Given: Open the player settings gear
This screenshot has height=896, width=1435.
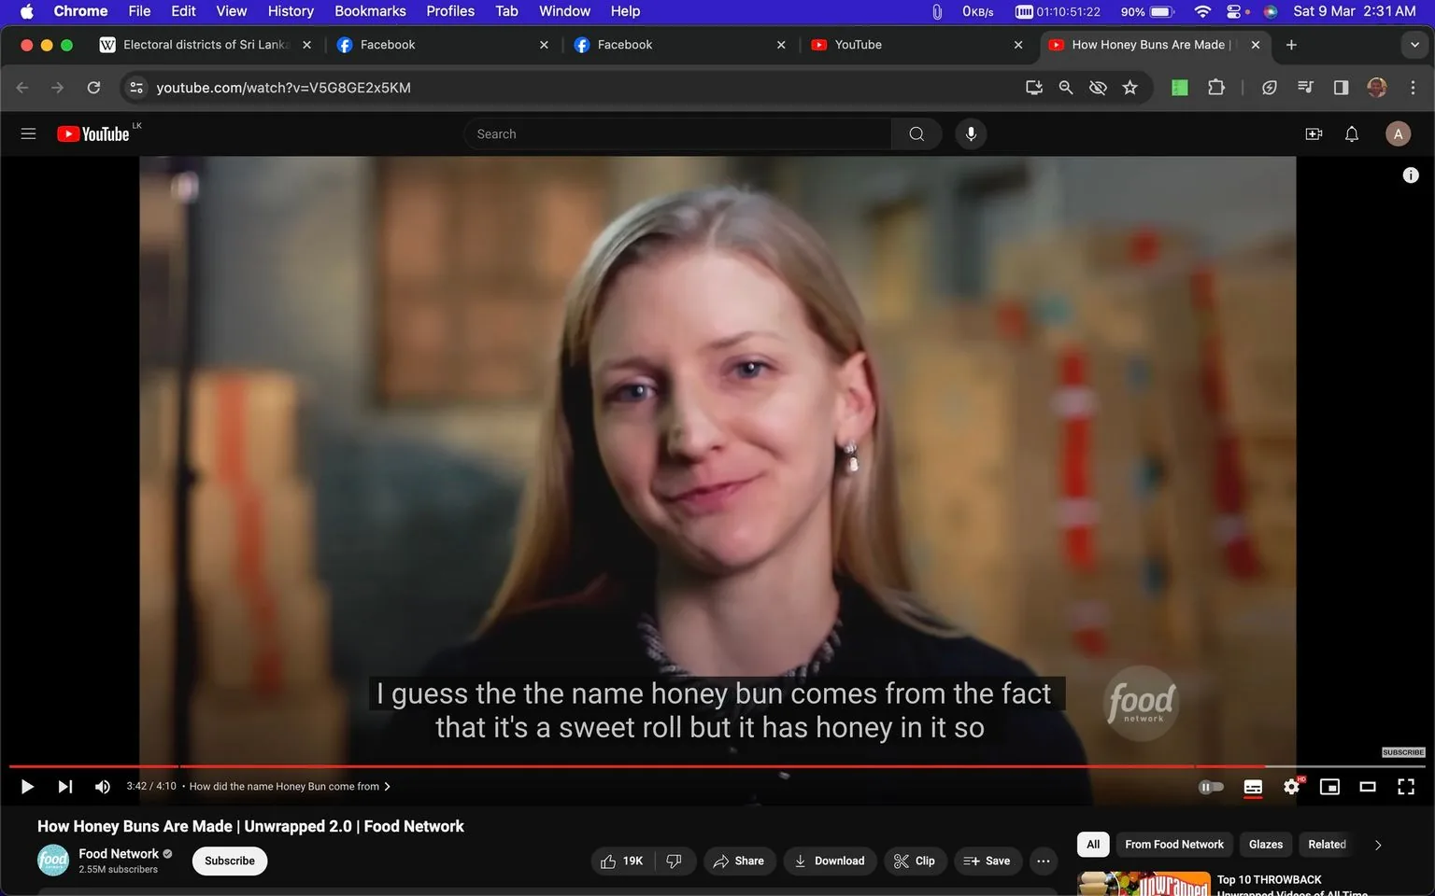Looking at the screenshot, I should click(1291, 786).
